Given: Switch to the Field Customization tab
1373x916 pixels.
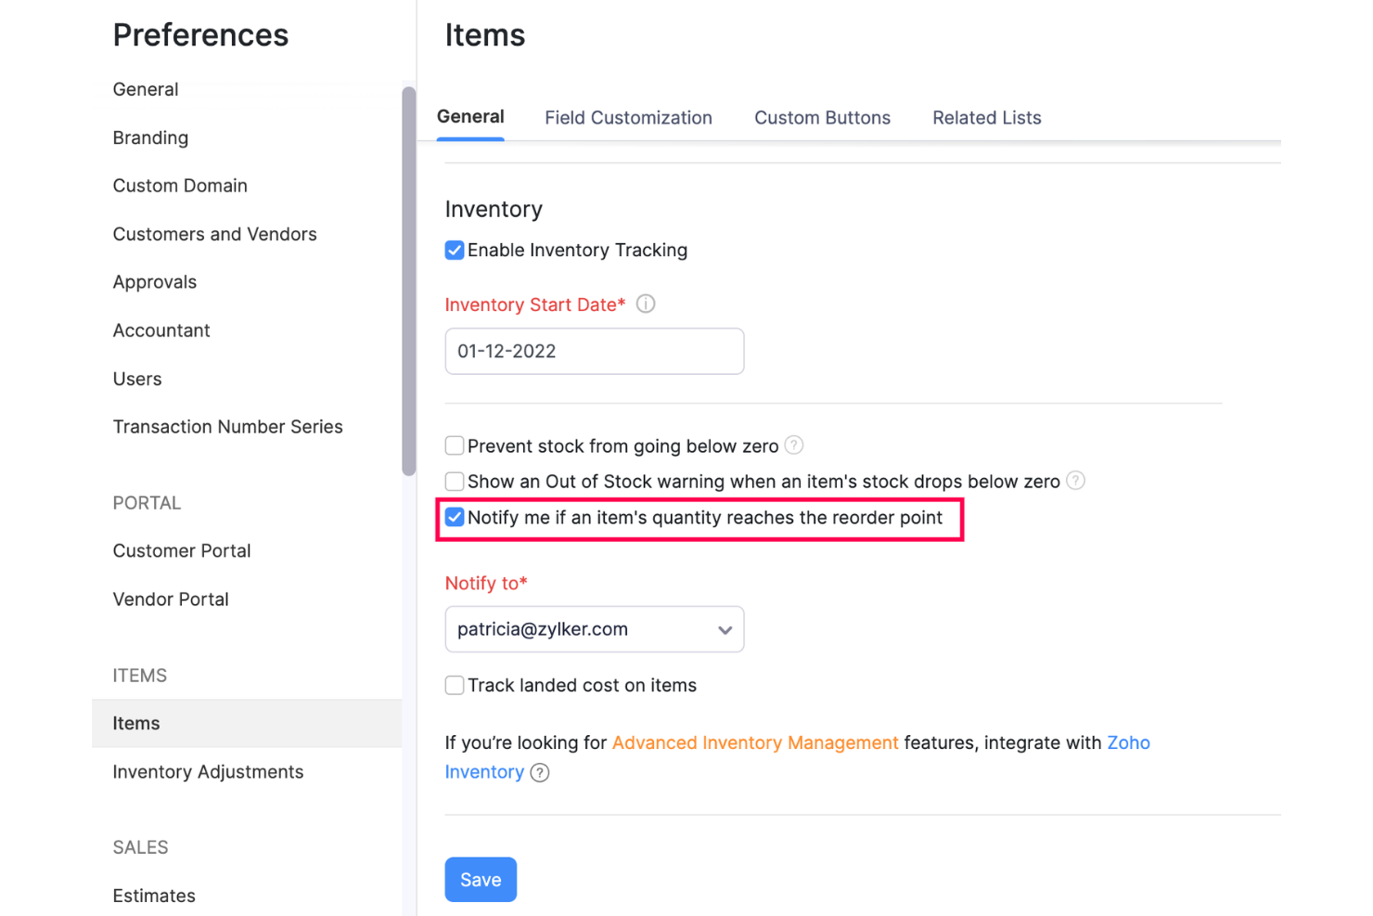Looking at the screenshot, I should (628, 117).
